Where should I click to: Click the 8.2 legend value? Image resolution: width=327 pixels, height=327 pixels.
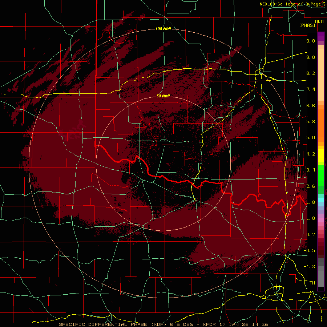coord(311,73)
